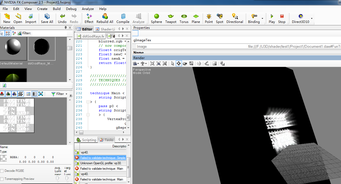341x184 pixels.
Task: Select the Rotate Object tool in Render toolbar
Action: 185,63
